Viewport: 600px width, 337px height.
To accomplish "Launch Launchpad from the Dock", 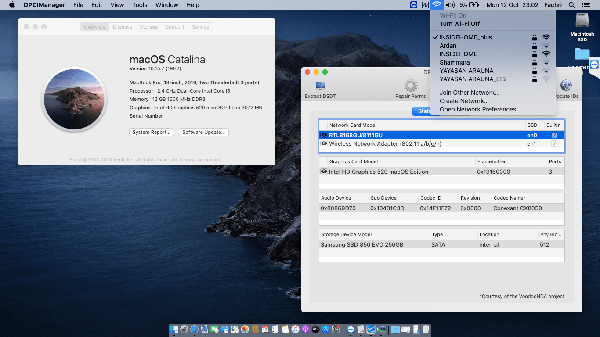I will click(184, 329).
